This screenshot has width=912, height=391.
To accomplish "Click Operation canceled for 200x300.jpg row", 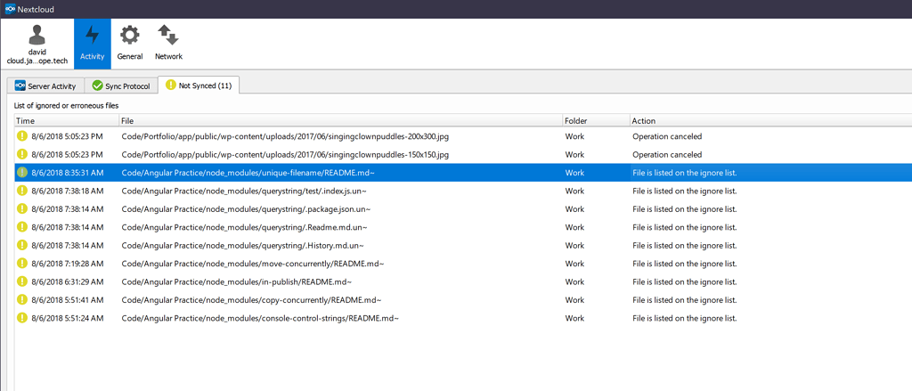I will pyautogui.click(x=667, y=137).
